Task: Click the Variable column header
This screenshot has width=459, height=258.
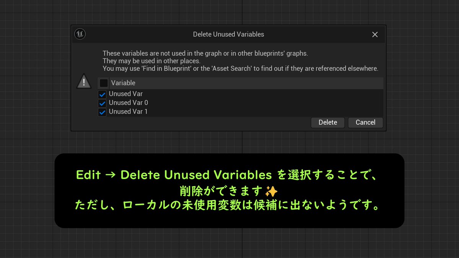Action: (x=123, y=83)
